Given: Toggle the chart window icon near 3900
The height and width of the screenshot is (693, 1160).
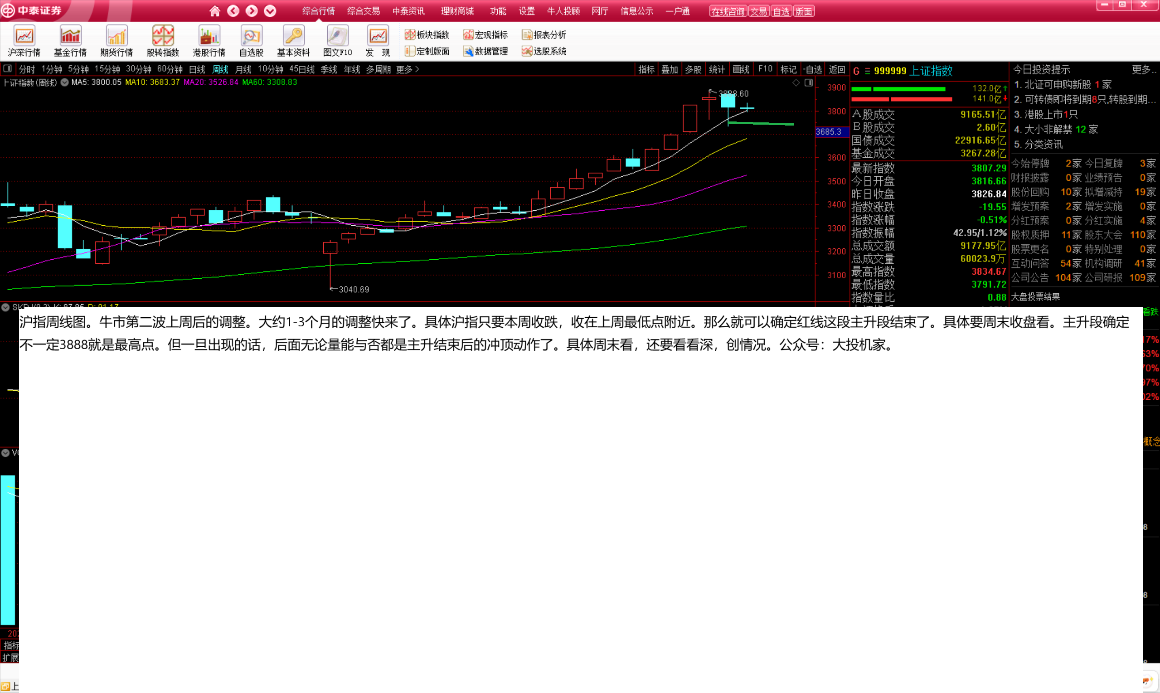Looking at the screenshot, I should 809,82.
